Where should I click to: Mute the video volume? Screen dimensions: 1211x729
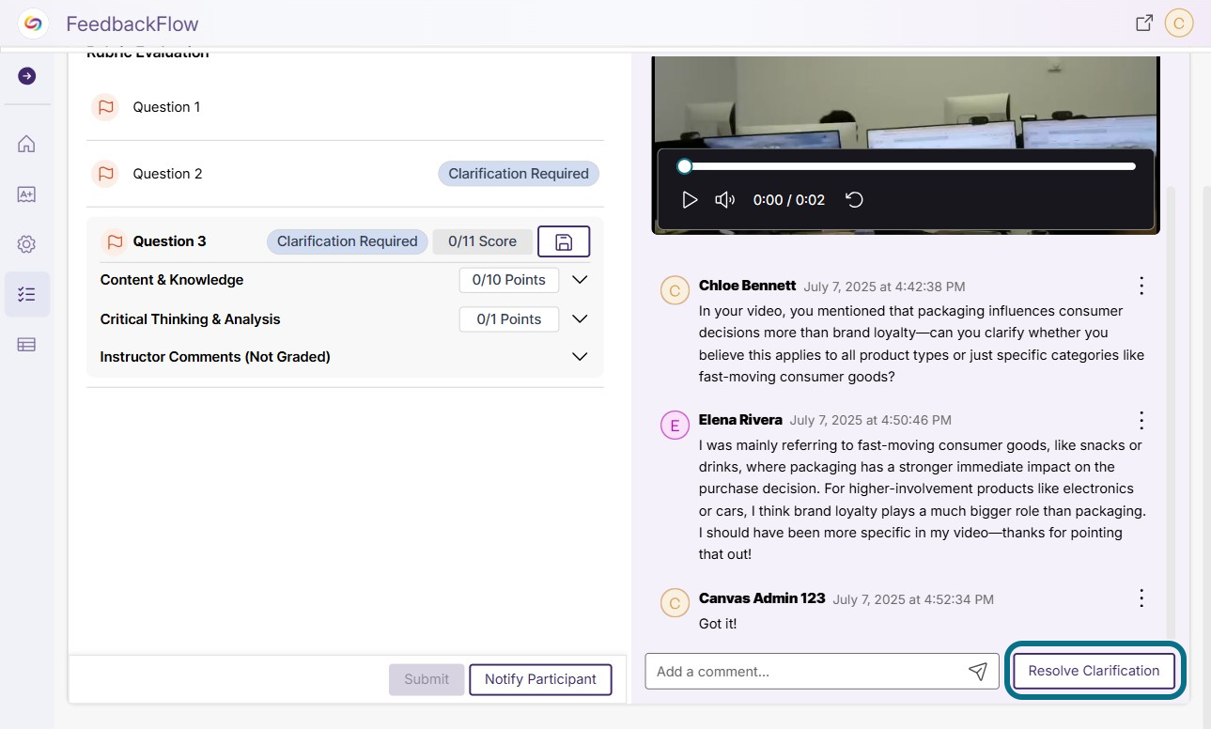coord(724,200)
